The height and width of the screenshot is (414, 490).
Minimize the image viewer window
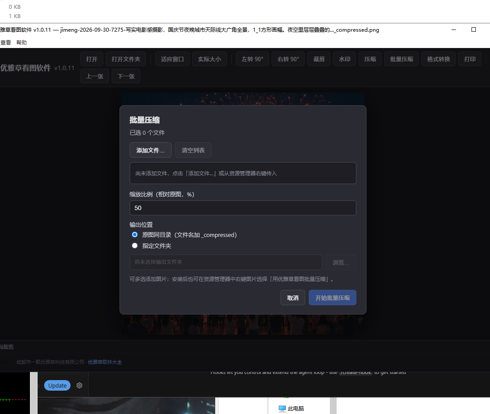(454, 30)
